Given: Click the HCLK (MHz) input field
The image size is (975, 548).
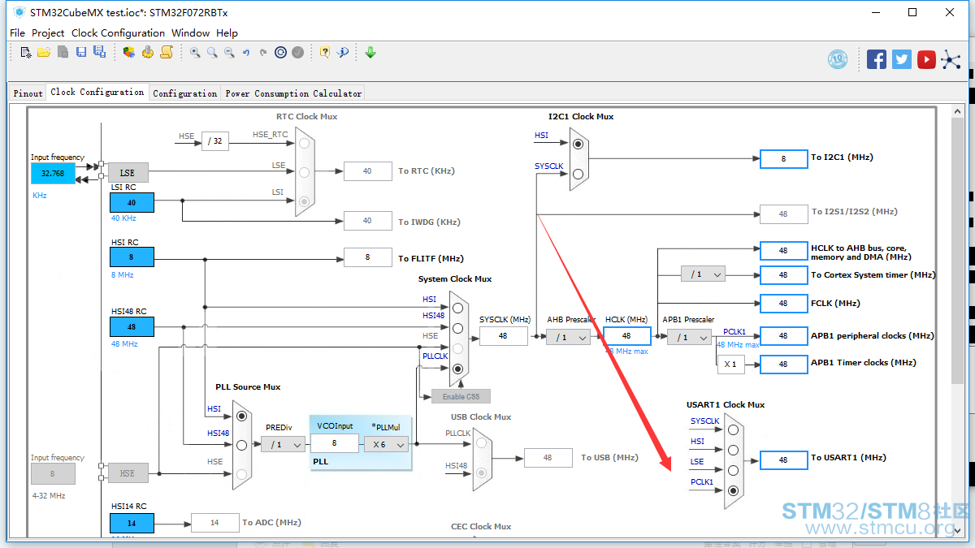Looking at the screenshot, I should tap(627, 335).
